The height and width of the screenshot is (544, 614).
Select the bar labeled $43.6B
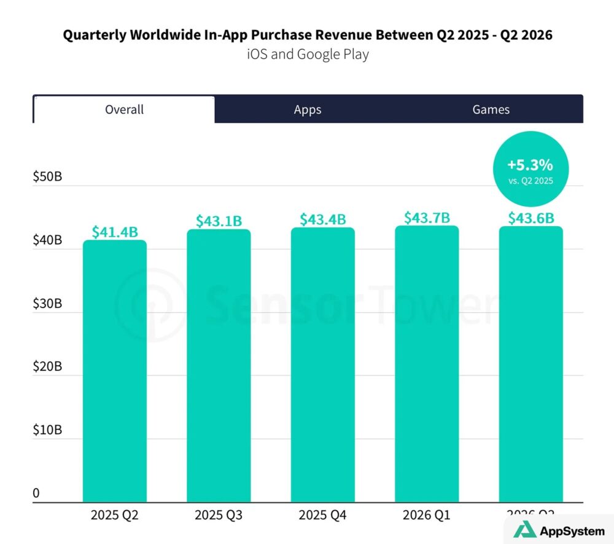[x=531, y=365]
